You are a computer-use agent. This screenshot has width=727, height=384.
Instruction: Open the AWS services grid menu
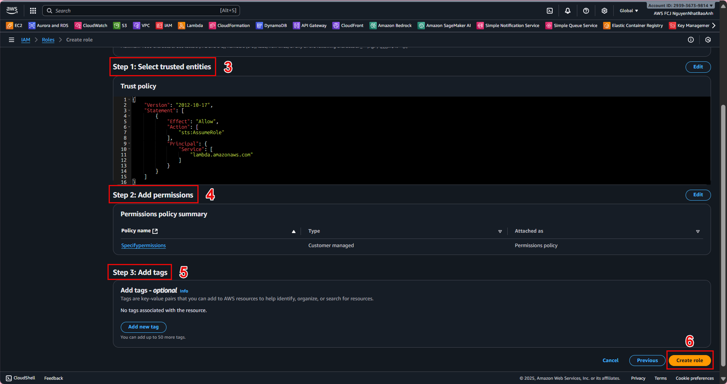tap(33, 11)
